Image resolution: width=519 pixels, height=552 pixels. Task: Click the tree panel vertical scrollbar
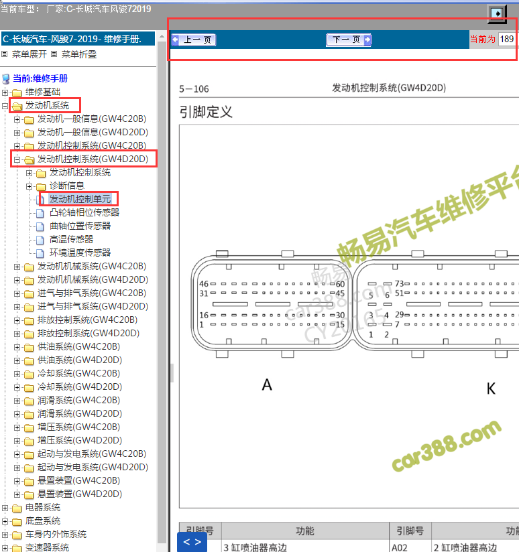(162, 292)
